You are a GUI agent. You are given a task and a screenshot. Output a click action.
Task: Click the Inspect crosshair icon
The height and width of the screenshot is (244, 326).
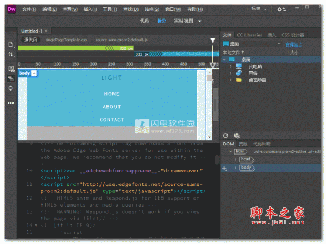pyautogui.click(x=11, y=88)
